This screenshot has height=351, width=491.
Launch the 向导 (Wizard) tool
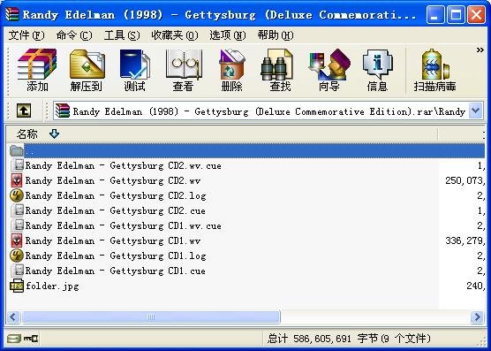329,70
